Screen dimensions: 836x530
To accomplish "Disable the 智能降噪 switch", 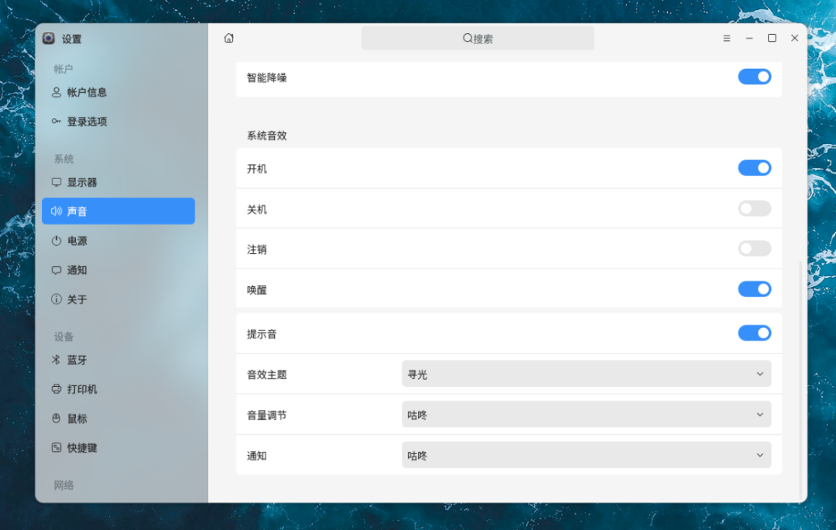I will 754,77.
